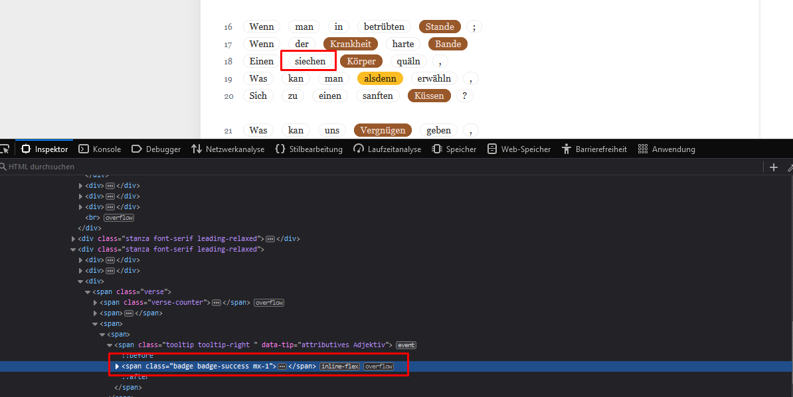The height and width of the screenshot is (397, 793).
Task: Click the event badge on the tooltip span
Action: (x=406, y=345)
